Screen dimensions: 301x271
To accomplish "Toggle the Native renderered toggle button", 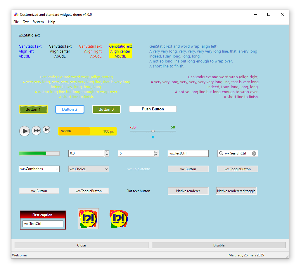I will coord(236,191).
